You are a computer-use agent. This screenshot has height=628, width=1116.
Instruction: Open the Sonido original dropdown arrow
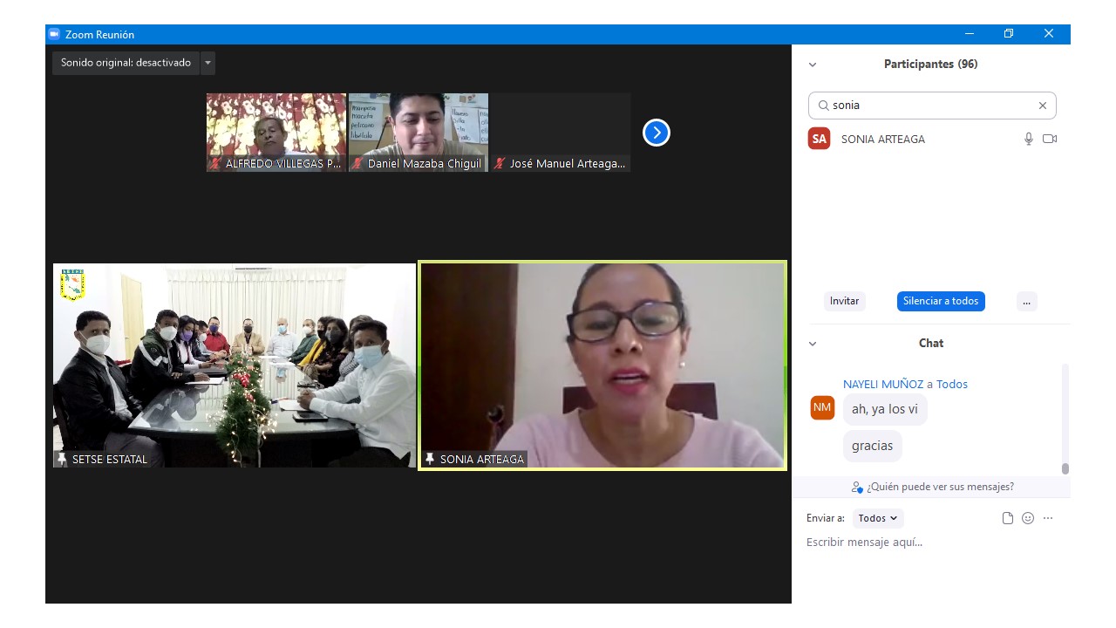click(x=208, y=63)
